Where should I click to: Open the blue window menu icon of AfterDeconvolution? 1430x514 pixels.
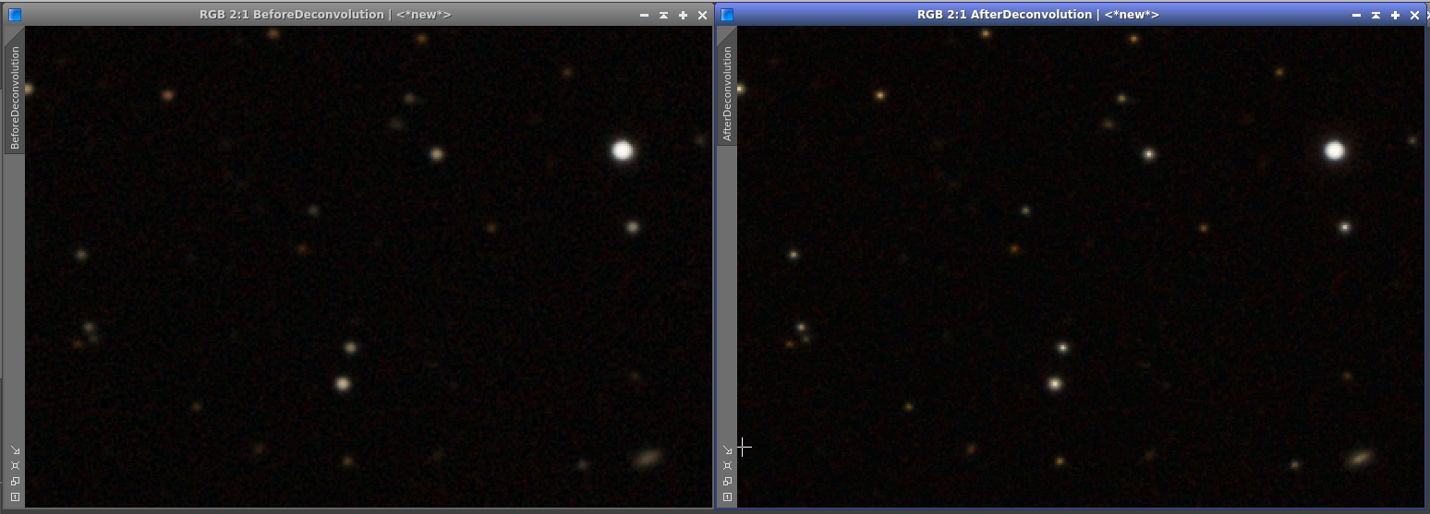[x=727, y=15]
